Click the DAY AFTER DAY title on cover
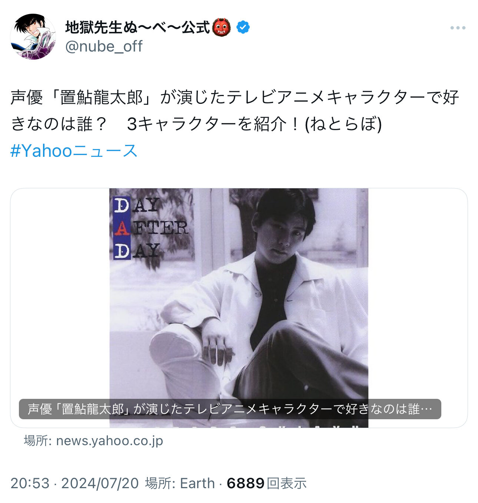Screen dimensions: 478x503 (151, 228)
